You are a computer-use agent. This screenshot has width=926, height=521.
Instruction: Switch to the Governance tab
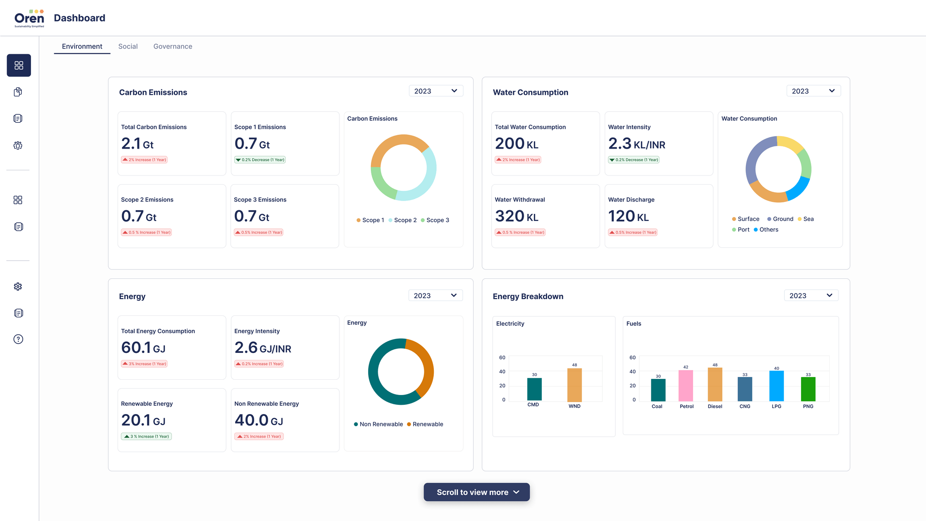click(173, 46)
